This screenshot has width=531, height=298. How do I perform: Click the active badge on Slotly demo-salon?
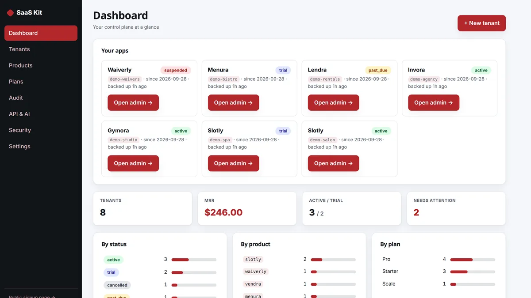[x=381, y=131]
